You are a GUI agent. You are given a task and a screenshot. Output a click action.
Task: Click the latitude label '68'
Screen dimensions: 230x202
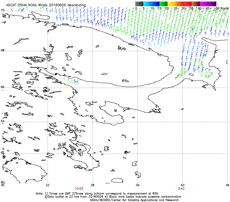(x=2, y=50)
